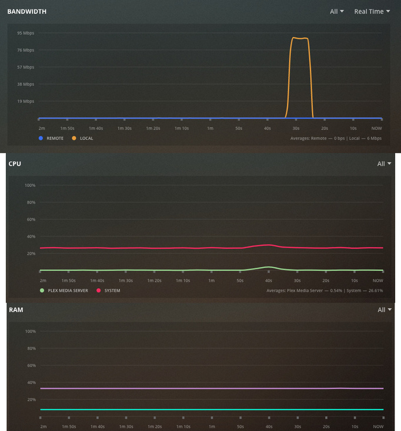Click the orange local bandwidth peak

(x=300, y=38)
